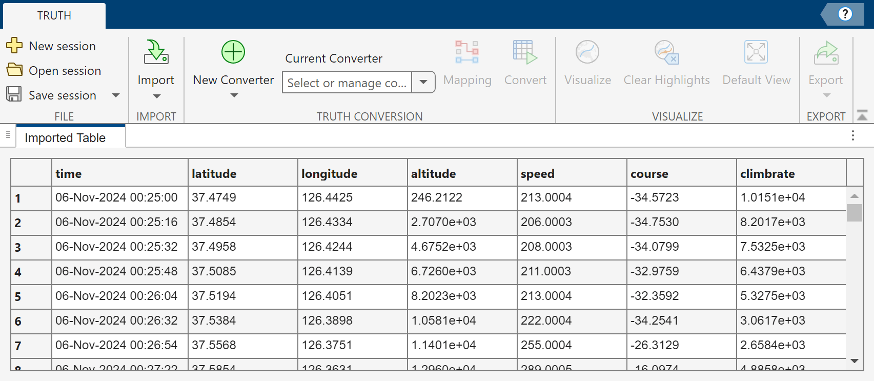Open the help question mark button

tap(845, 14)
